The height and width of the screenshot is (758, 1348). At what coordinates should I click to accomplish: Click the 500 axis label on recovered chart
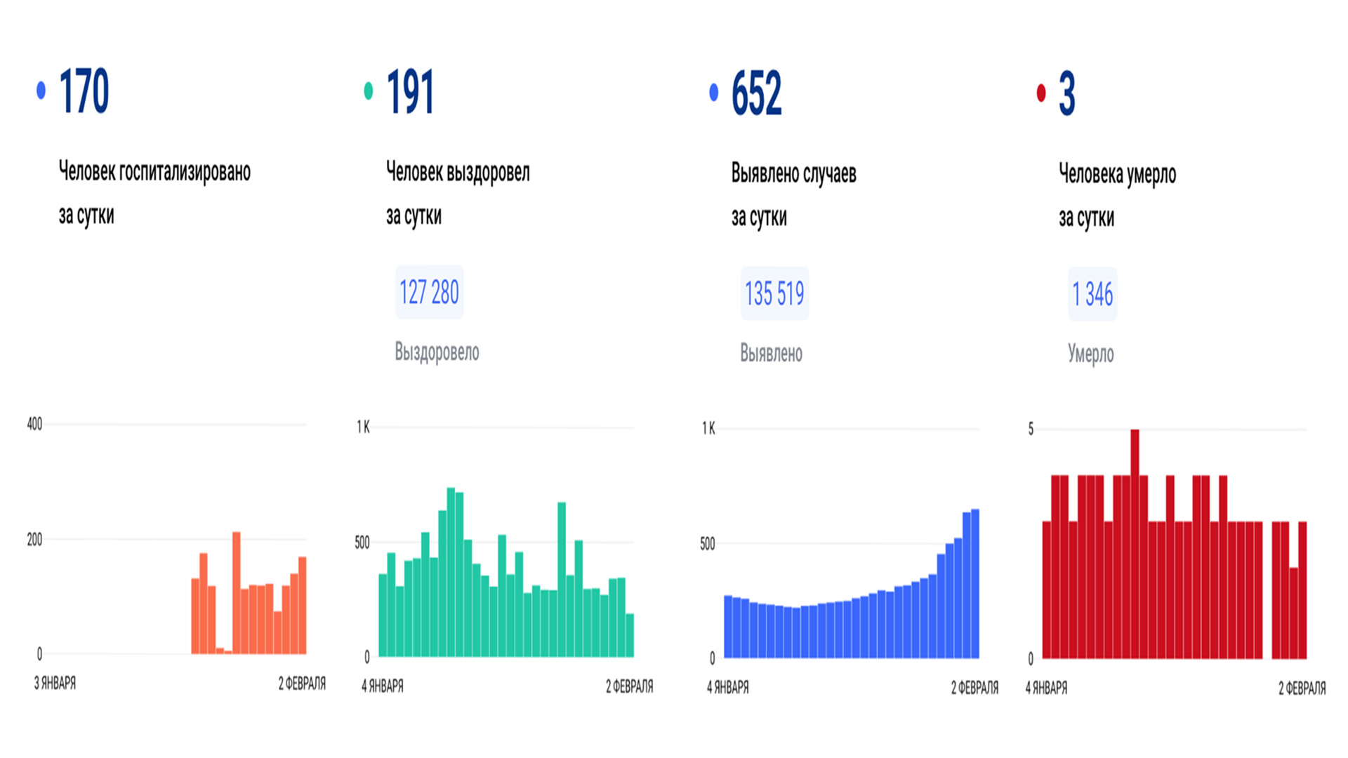click(x=362, y=543)
